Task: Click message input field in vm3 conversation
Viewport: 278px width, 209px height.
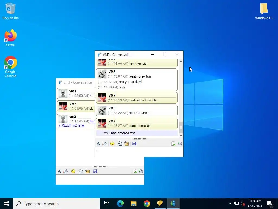Action: pyautogui.click(x=100, y=180)
